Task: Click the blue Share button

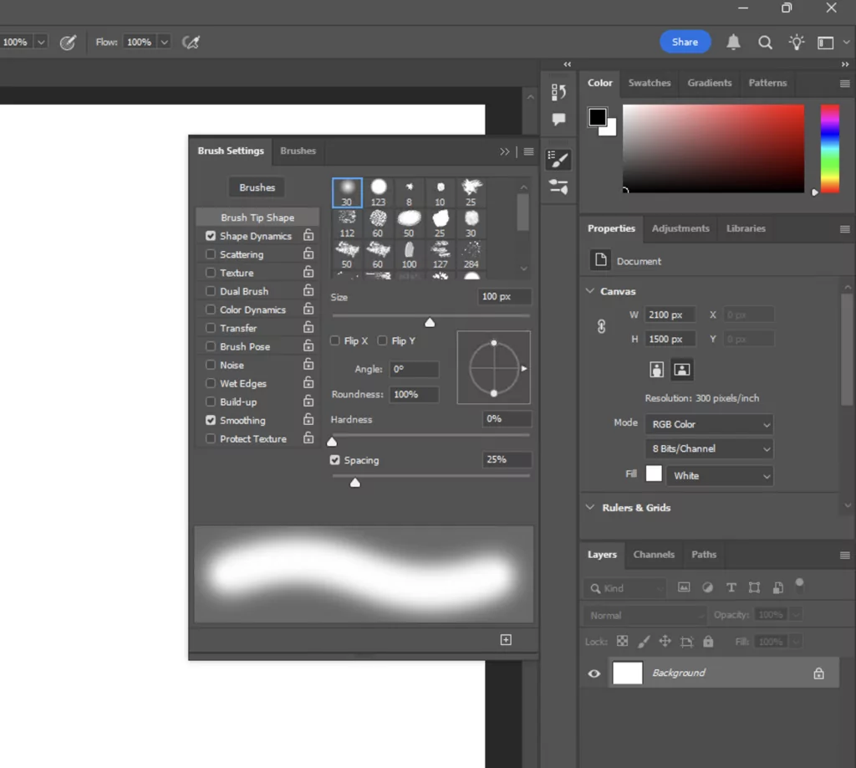Action: 685,42
